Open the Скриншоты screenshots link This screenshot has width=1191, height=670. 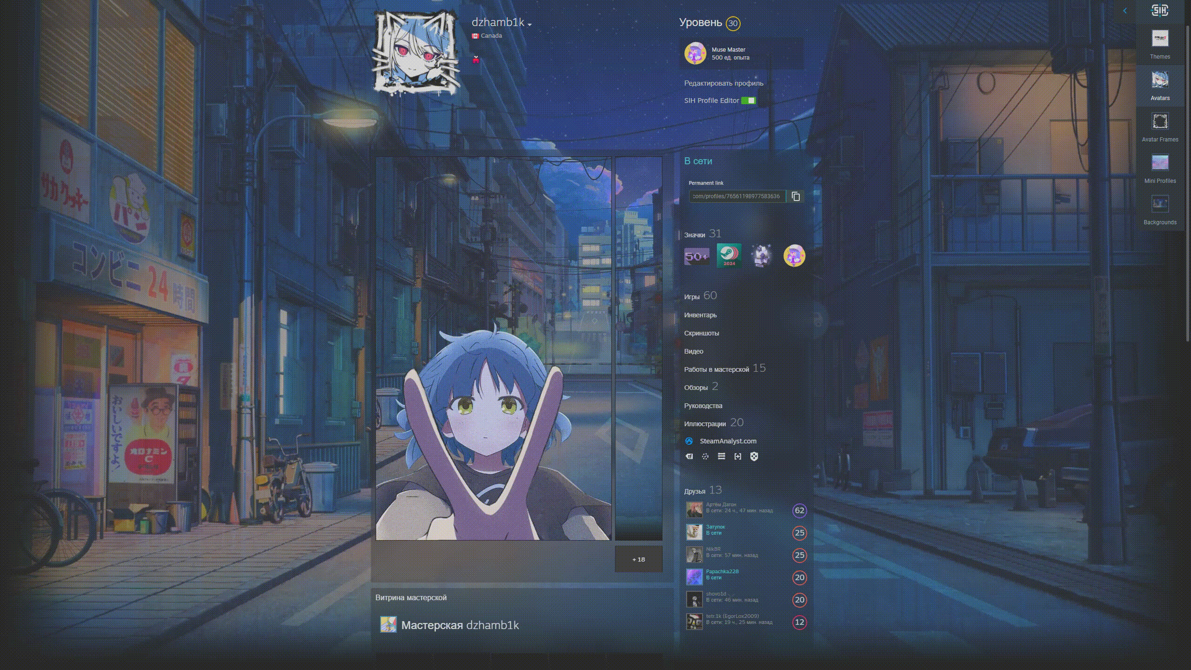pyautogui.click(x=702, y=333)
